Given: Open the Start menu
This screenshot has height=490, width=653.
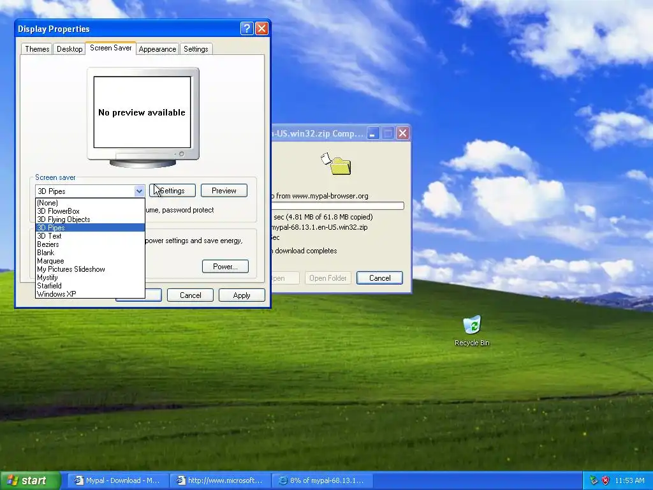Looking at the screenshot, I should click(x=30, y=480).
